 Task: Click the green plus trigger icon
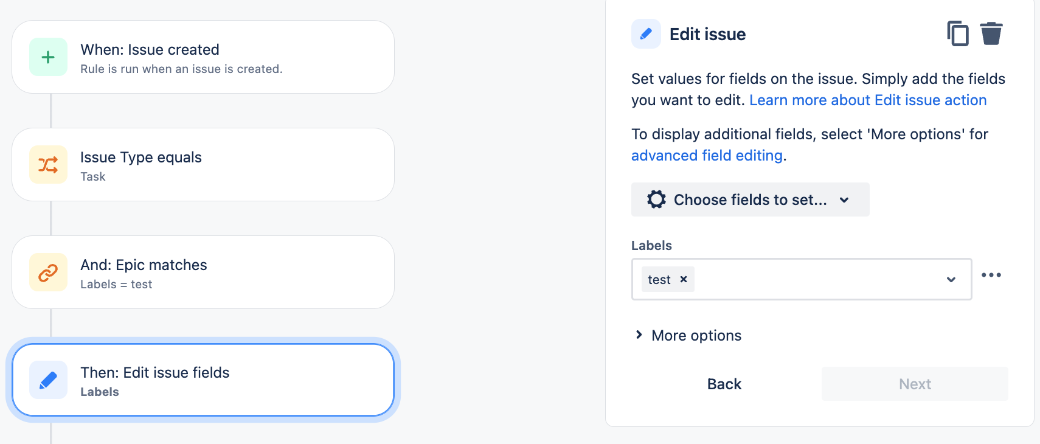tap(47, 56)
